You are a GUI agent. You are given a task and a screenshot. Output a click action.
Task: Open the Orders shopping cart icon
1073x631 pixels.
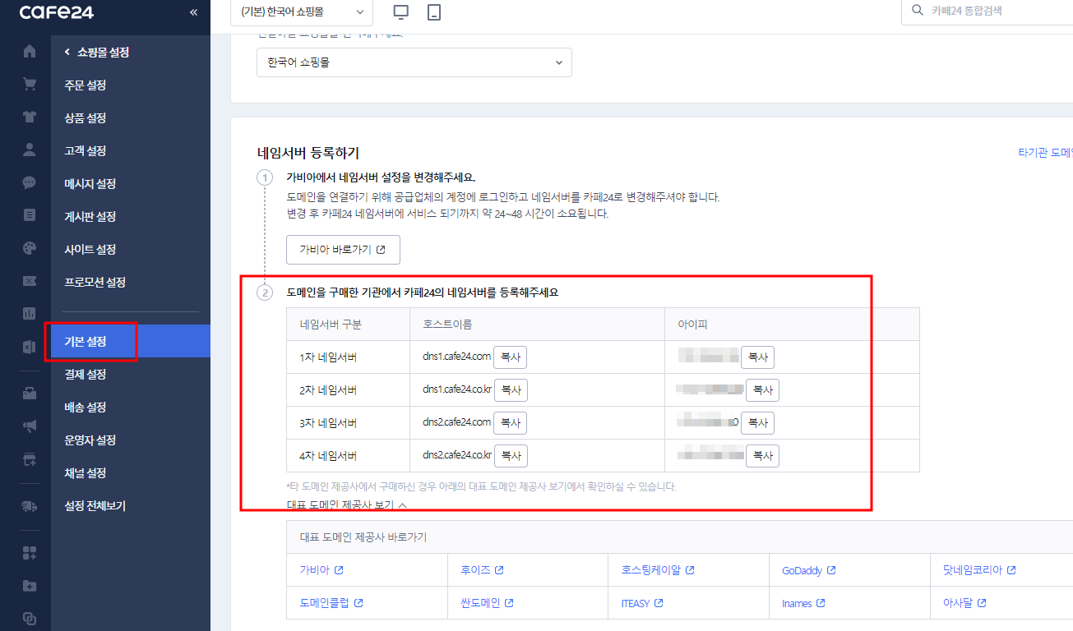(x=30, y=83)
